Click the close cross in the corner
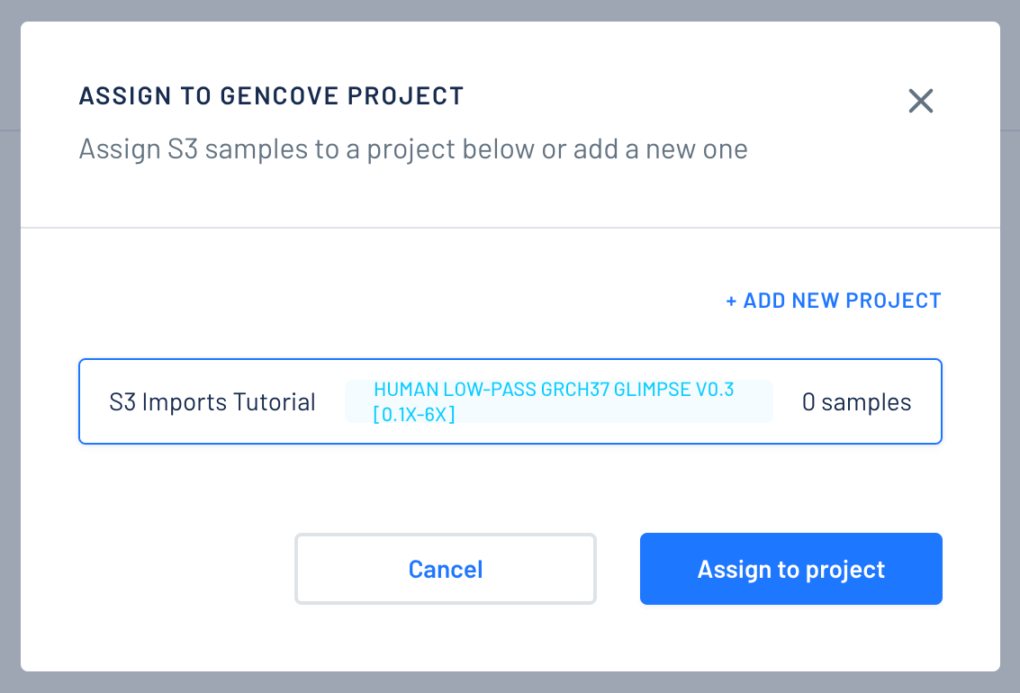This screenshot has width=1020, height=693. point(920,101)
